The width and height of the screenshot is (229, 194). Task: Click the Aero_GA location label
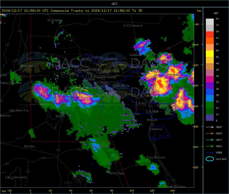(152, 120)
